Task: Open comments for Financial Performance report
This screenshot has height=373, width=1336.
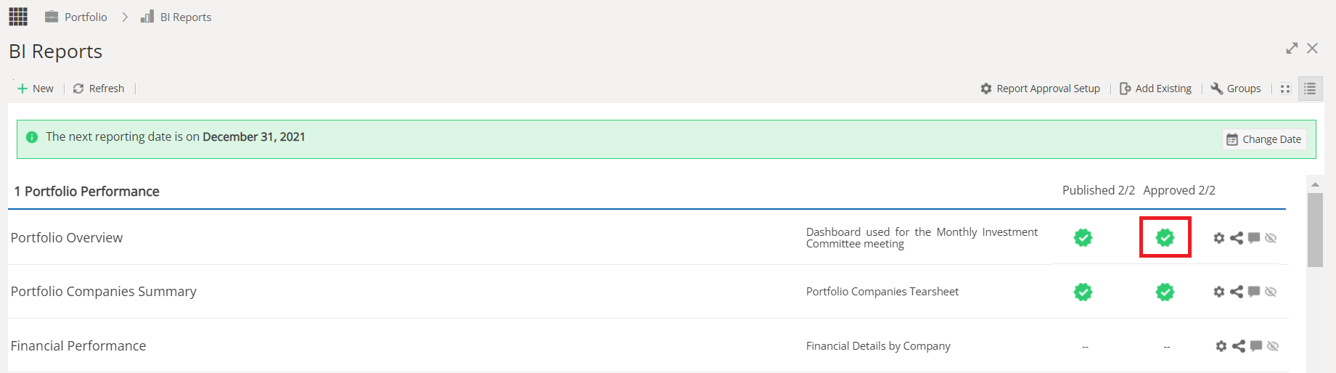Action: 1256,346
